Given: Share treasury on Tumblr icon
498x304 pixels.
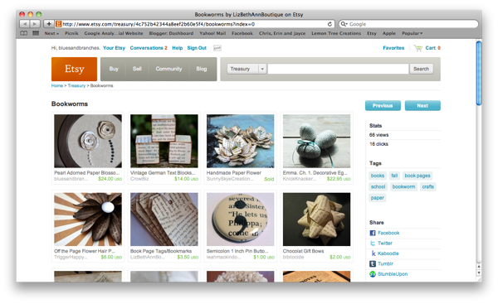Looking at the screenshot, I should tap(373, 263).
